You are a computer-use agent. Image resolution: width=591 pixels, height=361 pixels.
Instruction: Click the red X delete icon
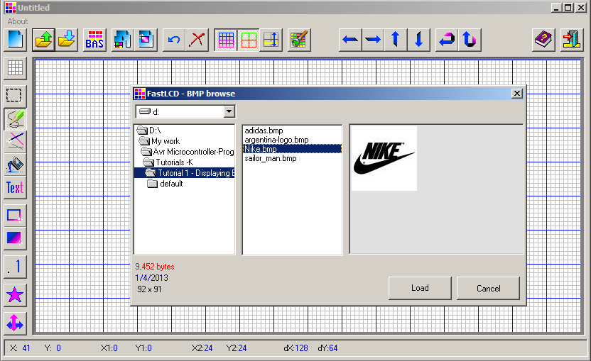tap(197, 40)
